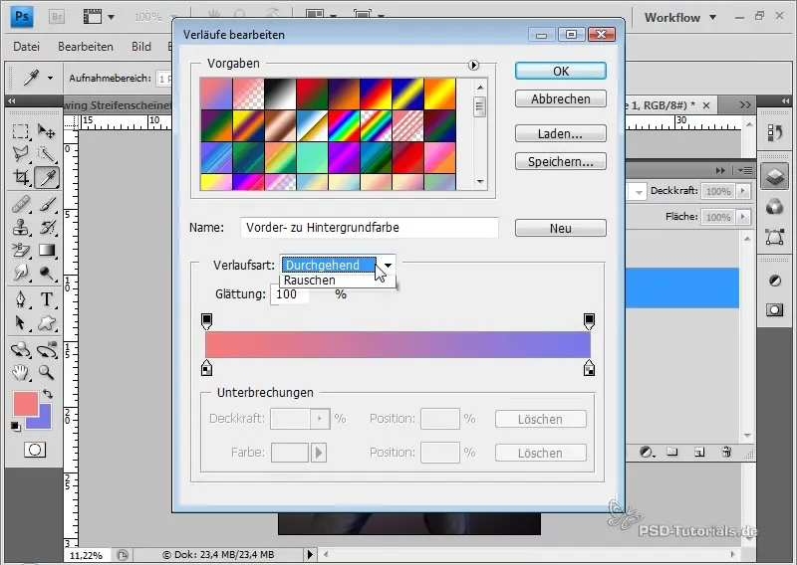Select the Eraser tool
797x565 pixels.
point(20,251)
